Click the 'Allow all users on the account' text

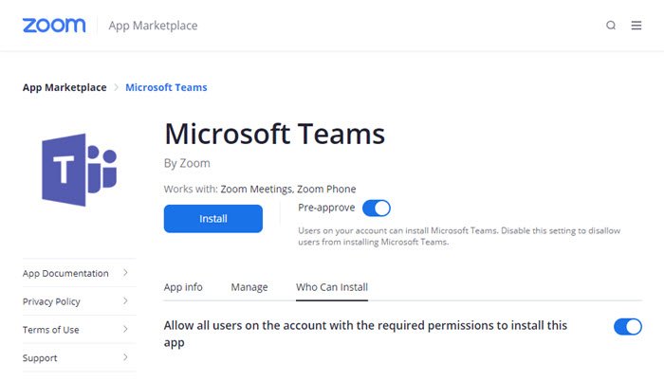click(365, 334)
